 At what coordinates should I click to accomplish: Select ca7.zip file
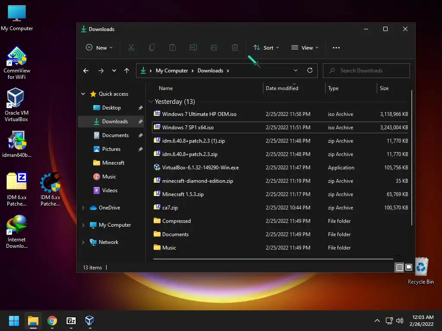pyautogui.click(x=281, y=208)
